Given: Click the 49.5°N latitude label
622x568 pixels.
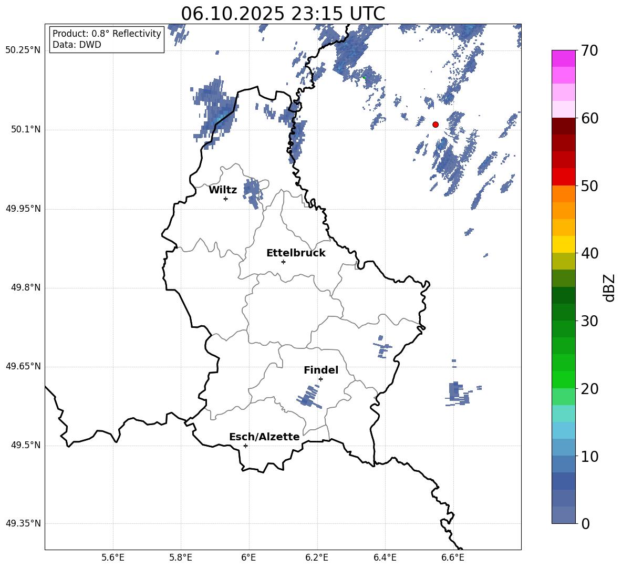Looking at the screenshot, I should [26, 445].
